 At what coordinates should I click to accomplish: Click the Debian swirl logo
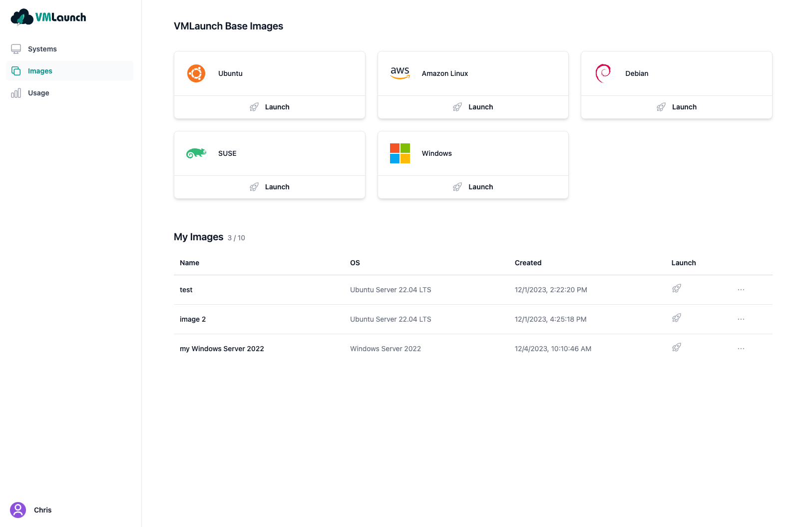(603, 73)
